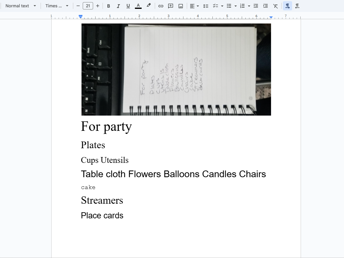Open the text color picker
Viewport: 344px width, 258px height.
(138, 6)
